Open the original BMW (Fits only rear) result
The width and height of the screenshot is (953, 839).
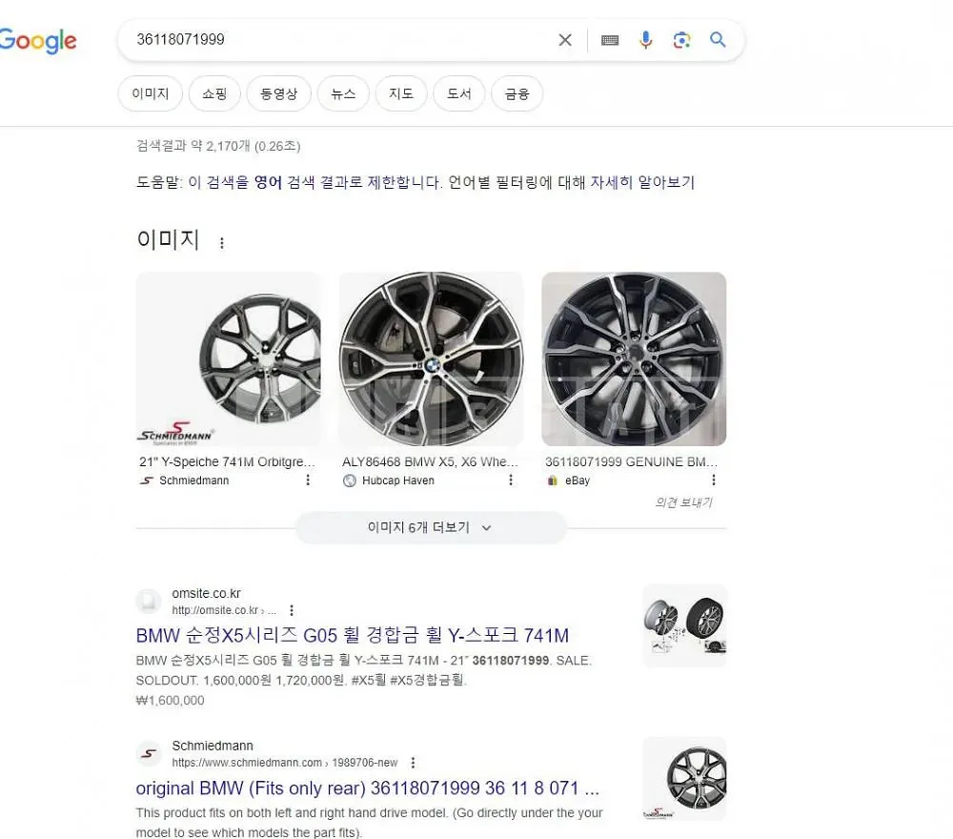point(368,788)
